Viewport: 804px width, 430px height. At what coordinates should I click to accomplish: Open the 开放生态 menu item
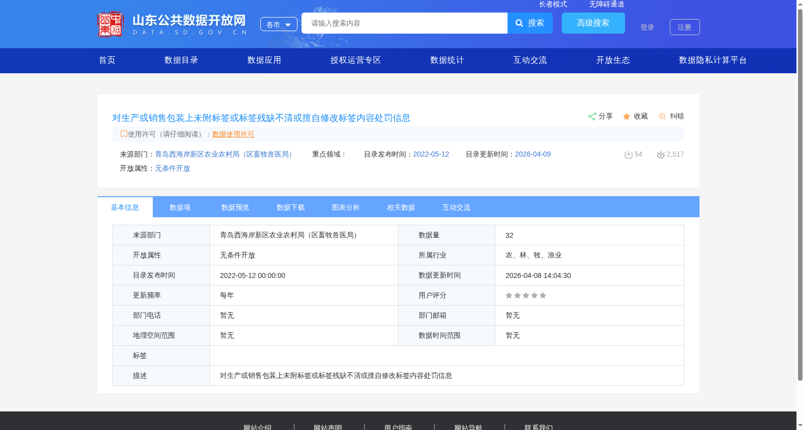(613, 60)
